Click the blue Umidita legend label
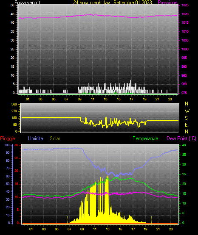Viewport: 198px width, 235px height. 36,138
